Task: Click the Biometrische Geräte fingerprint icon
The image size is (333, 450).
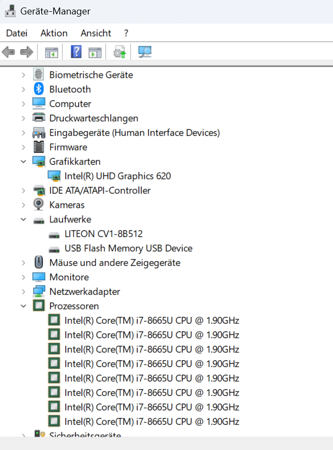Action: [x=39, y=74]
